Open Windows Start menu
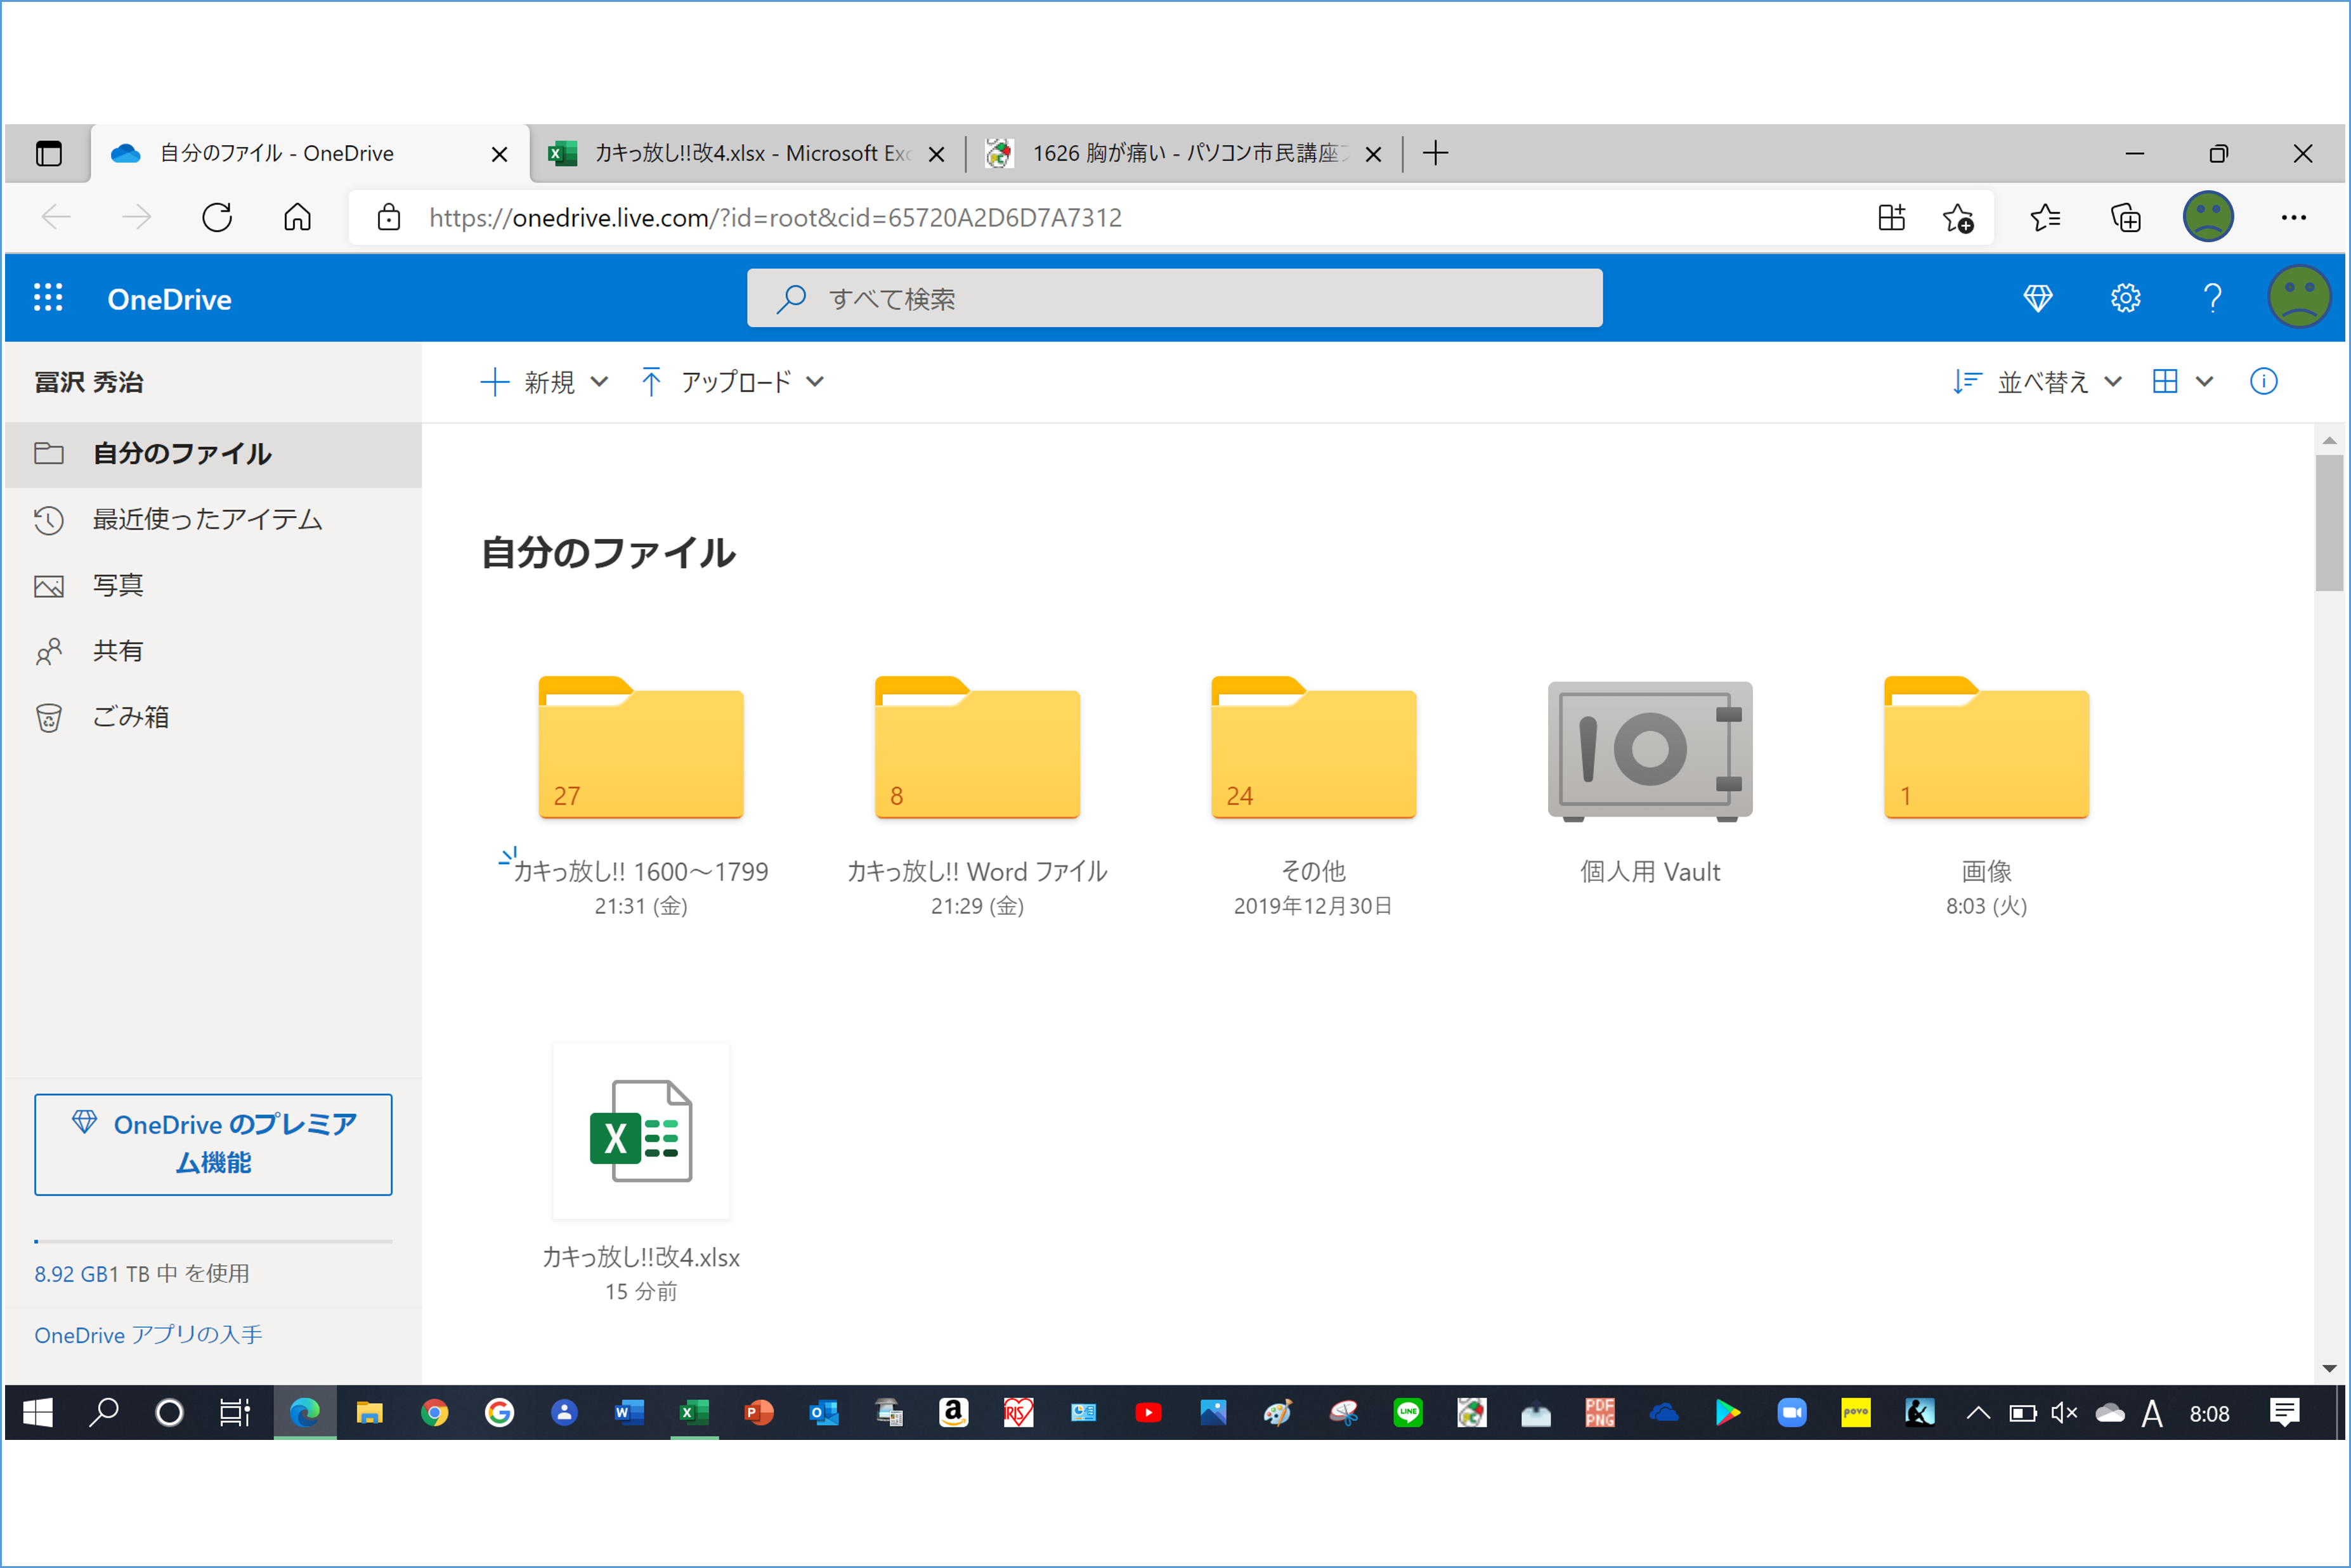2351x1568 pixels. (38, 1412)
